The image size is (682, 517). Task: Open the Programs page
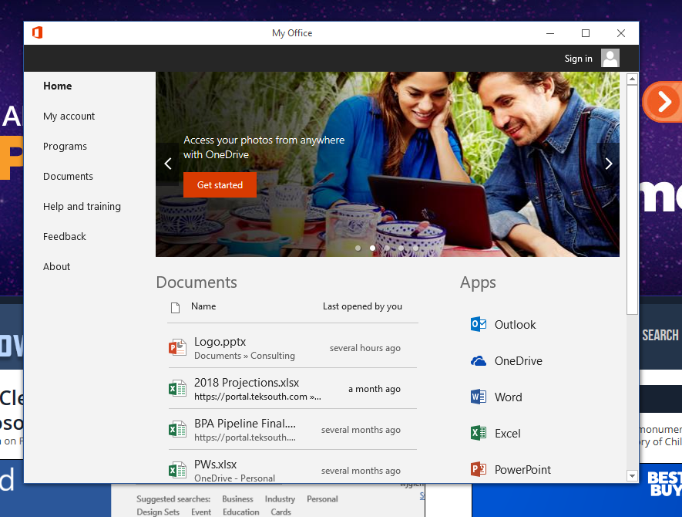pos(65,147)
